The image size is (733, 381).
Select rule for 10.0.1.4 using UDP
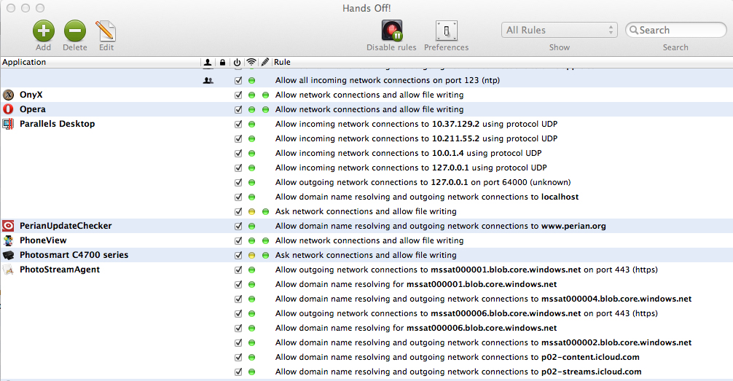408,153
